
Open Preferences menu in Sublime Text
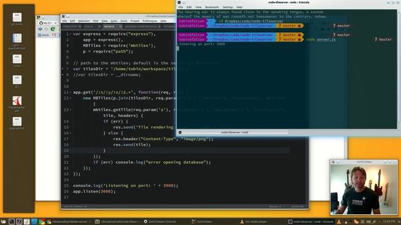coord(150,21)
